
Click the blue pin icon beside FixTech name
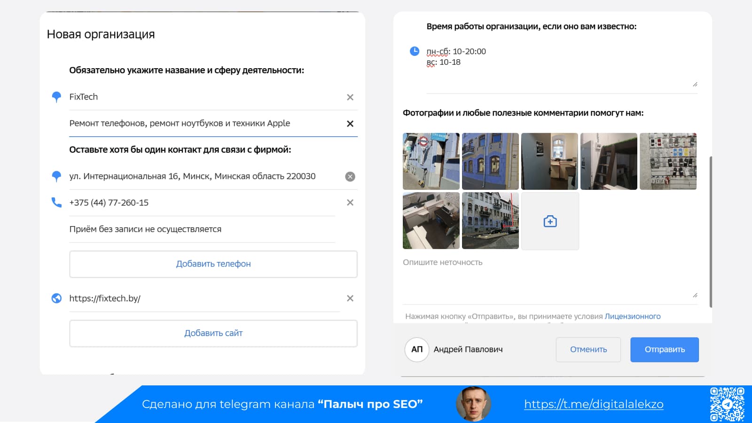pos(56,97)
